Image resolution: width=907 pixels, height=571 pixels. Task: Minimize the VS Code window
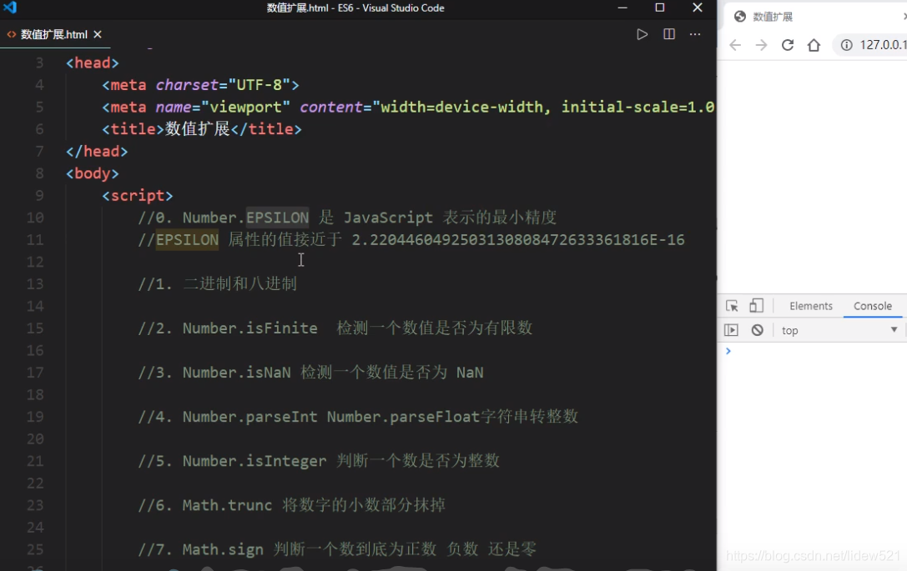(622, 8)
